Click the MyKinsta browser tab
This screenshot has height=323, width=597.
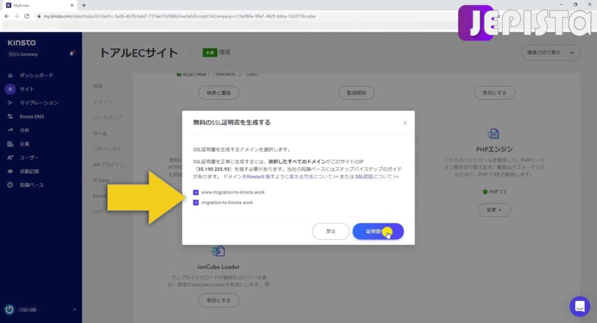[40, 5]
